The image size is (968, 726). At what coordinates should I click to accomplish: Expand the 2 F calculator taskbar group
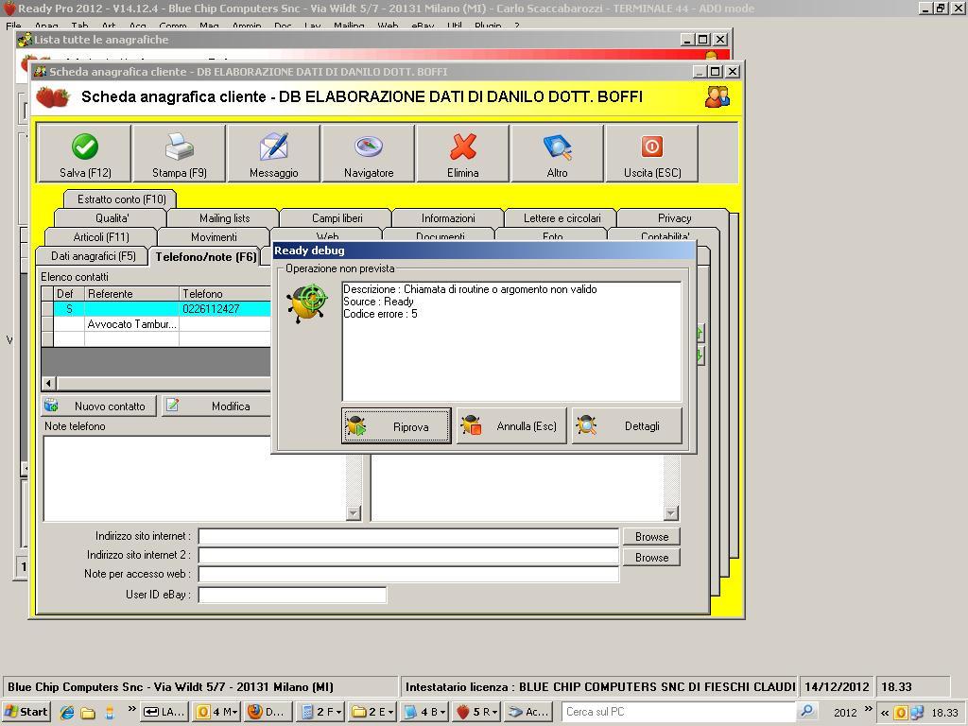[x=320, y=712]
